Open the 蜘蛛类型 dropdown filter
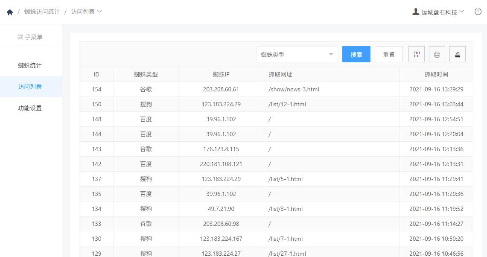The width and height of the screenshot is (487, 257). 297,54
